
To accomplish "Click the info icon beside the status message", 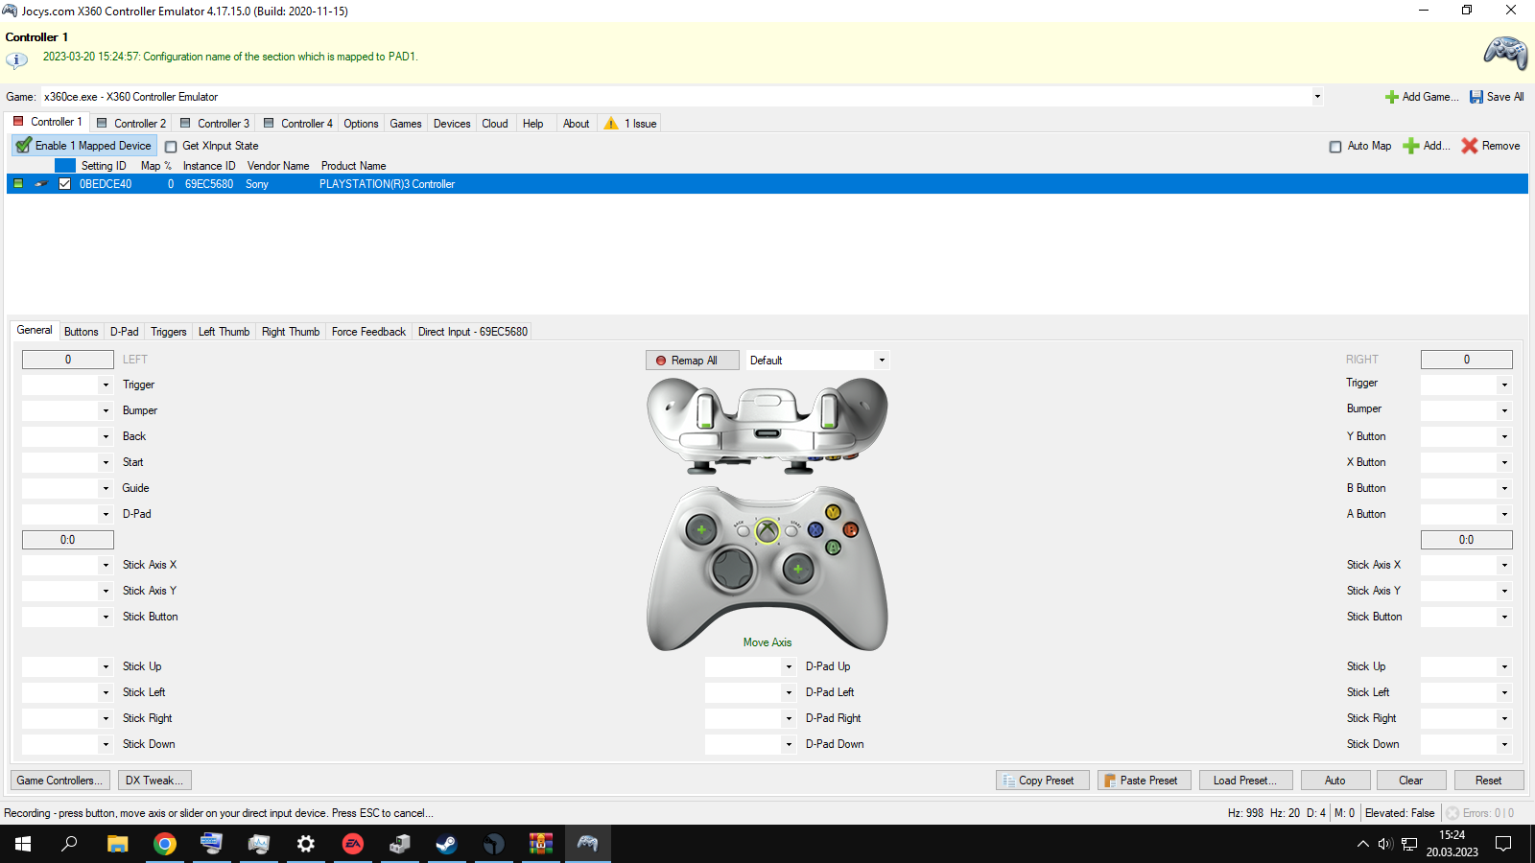I will tap(16, 59).
